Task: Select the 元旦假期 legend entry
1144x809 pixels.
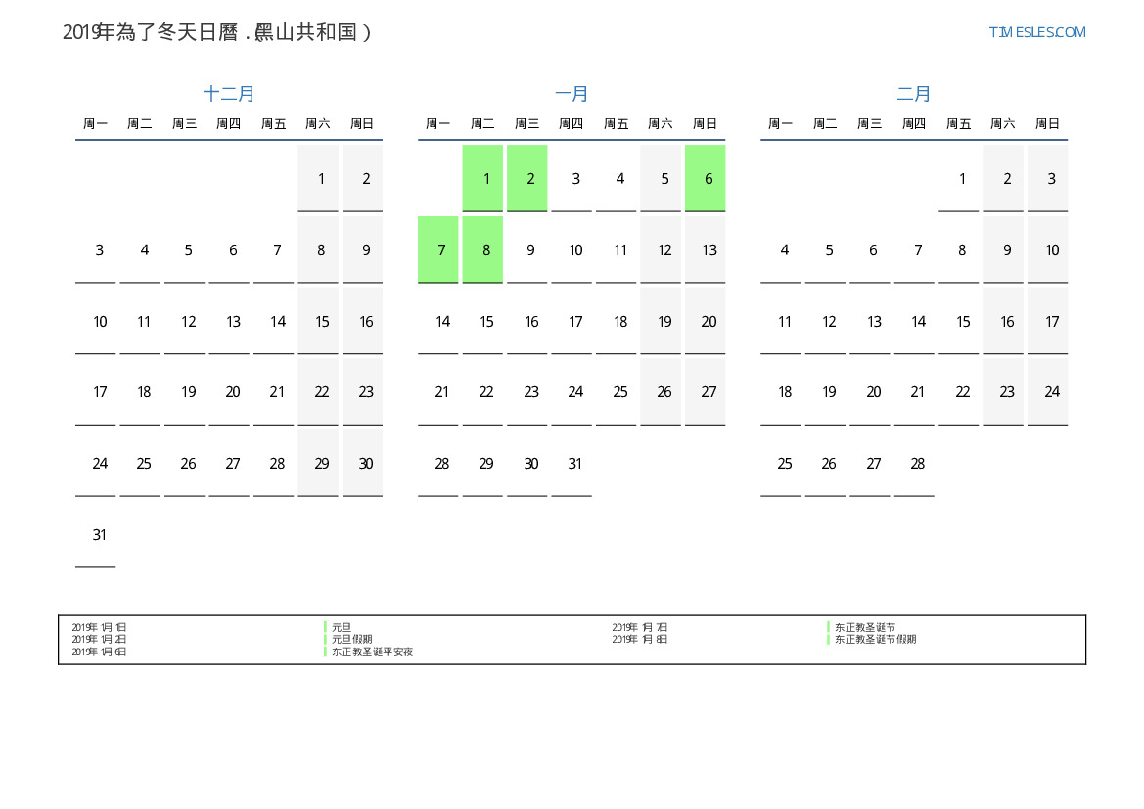Action: click(351, 639)
